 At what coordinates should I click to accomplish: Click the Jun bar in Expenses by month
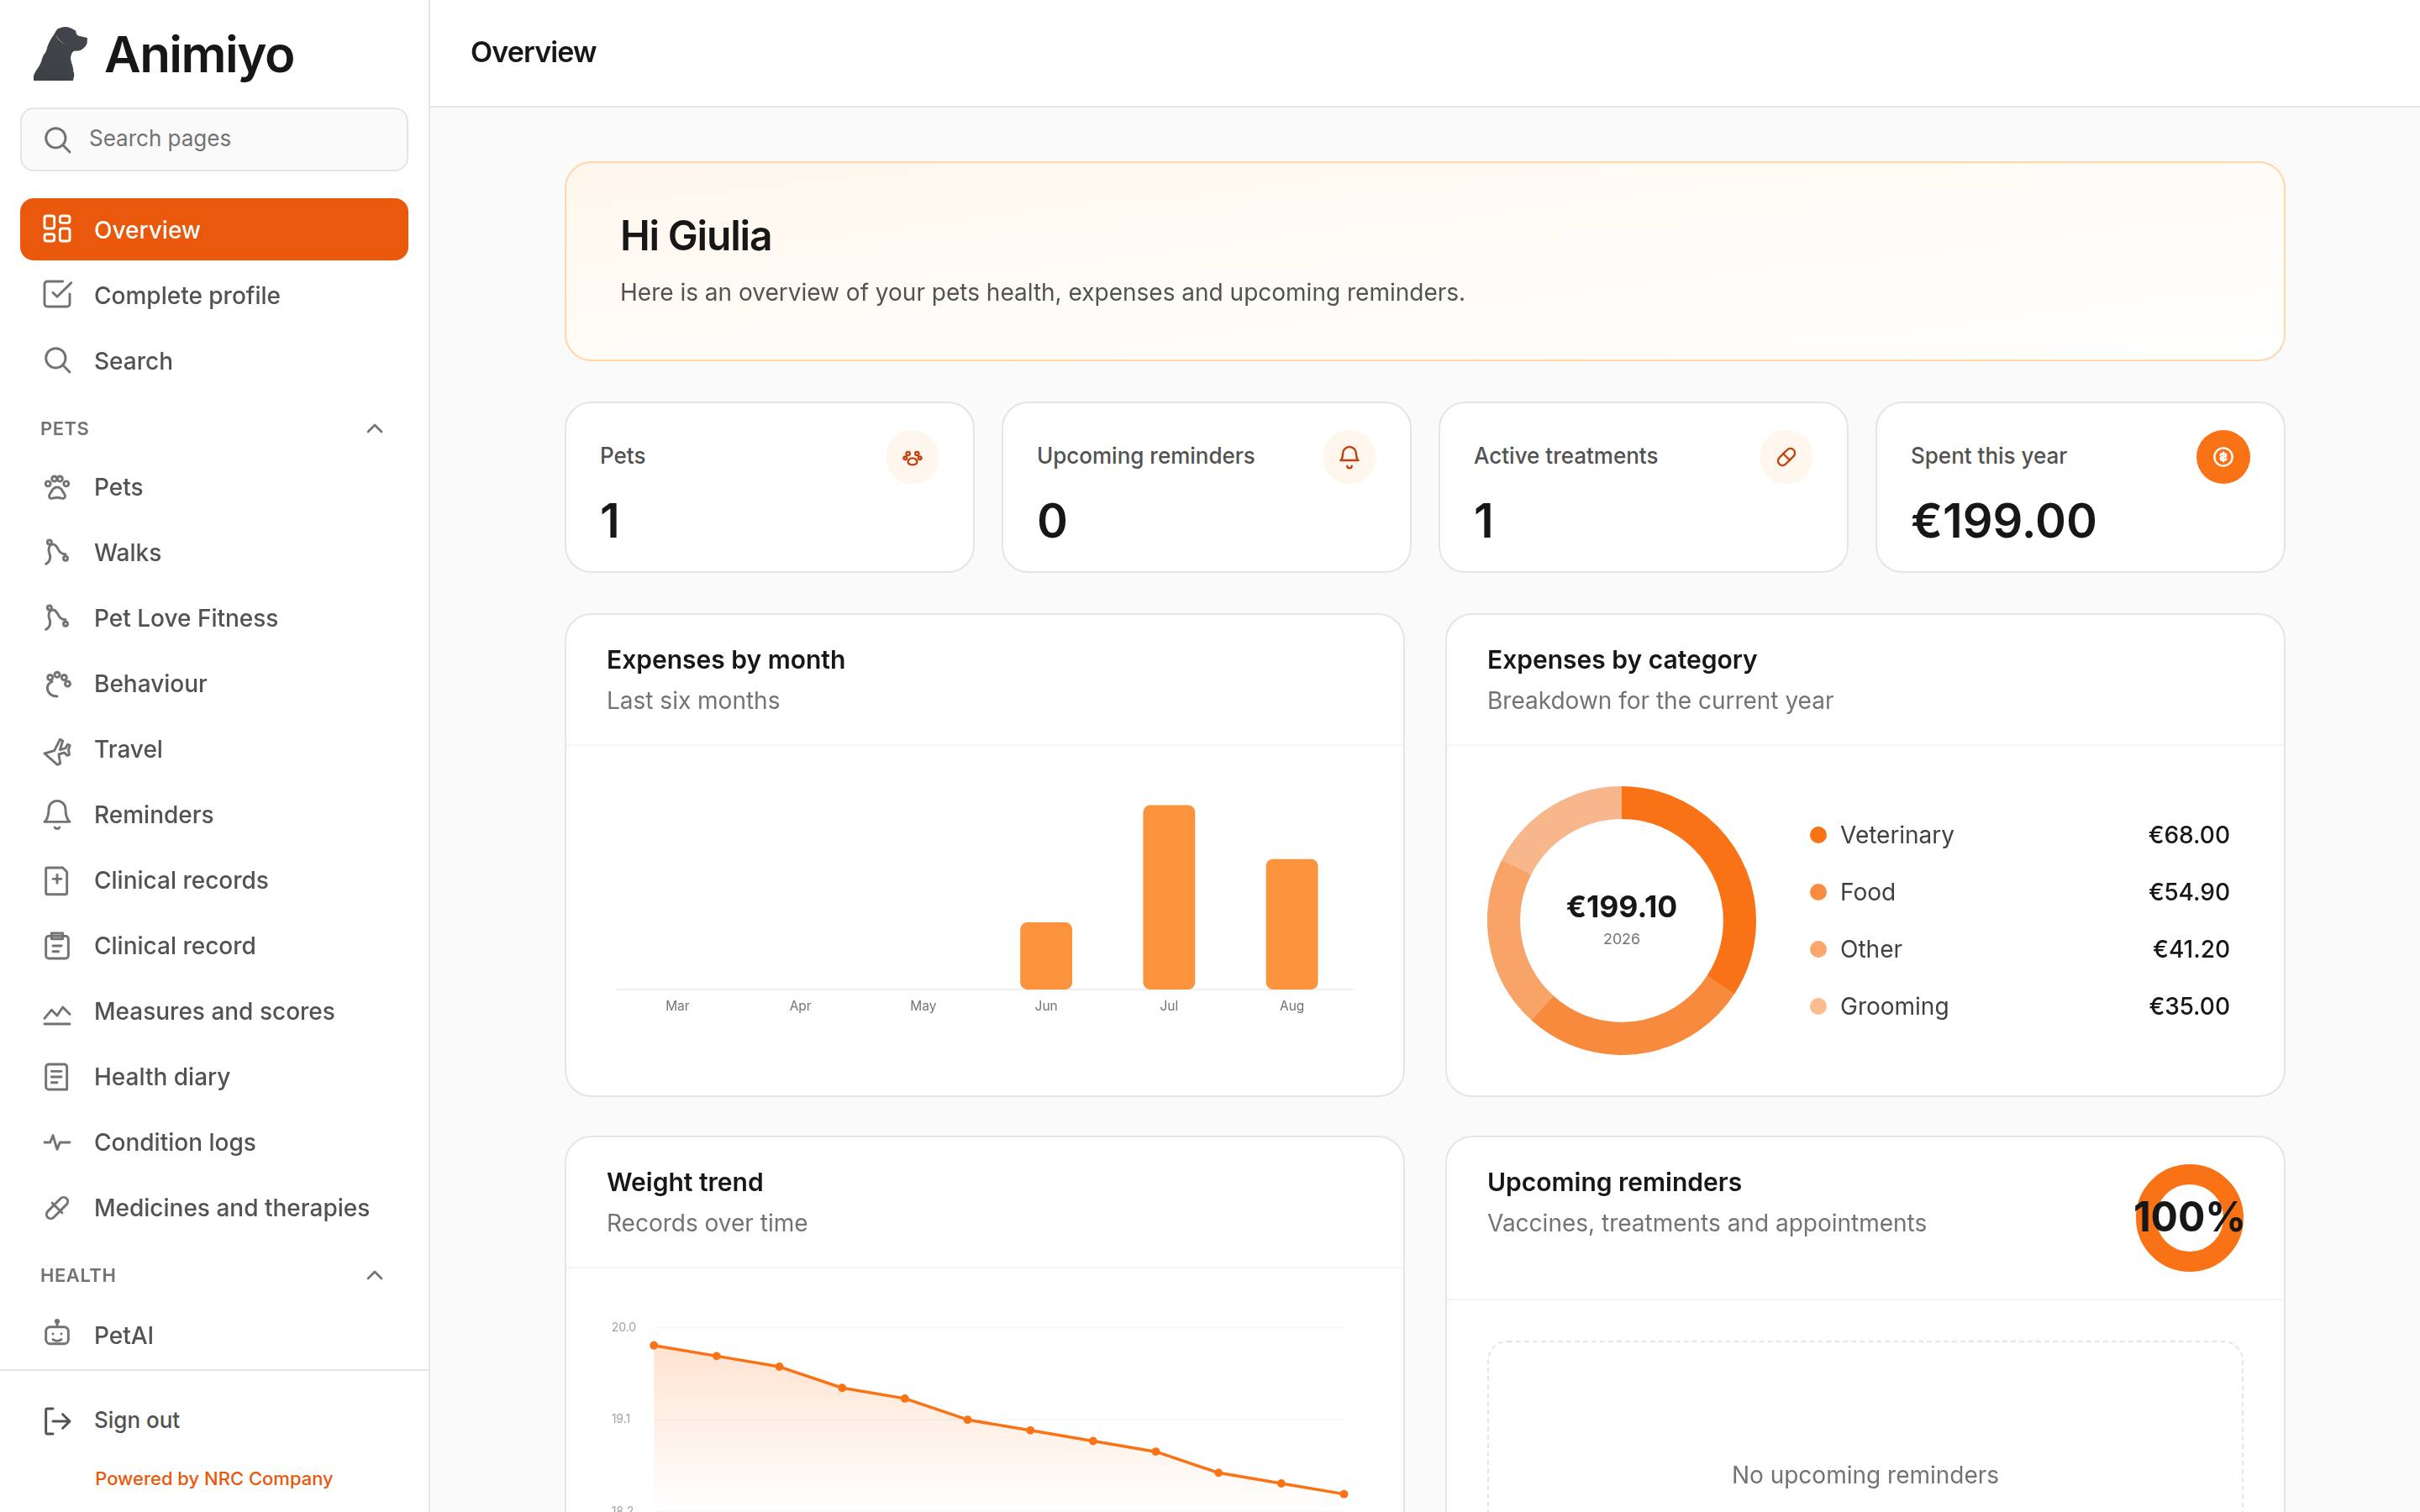(1046, 955)
